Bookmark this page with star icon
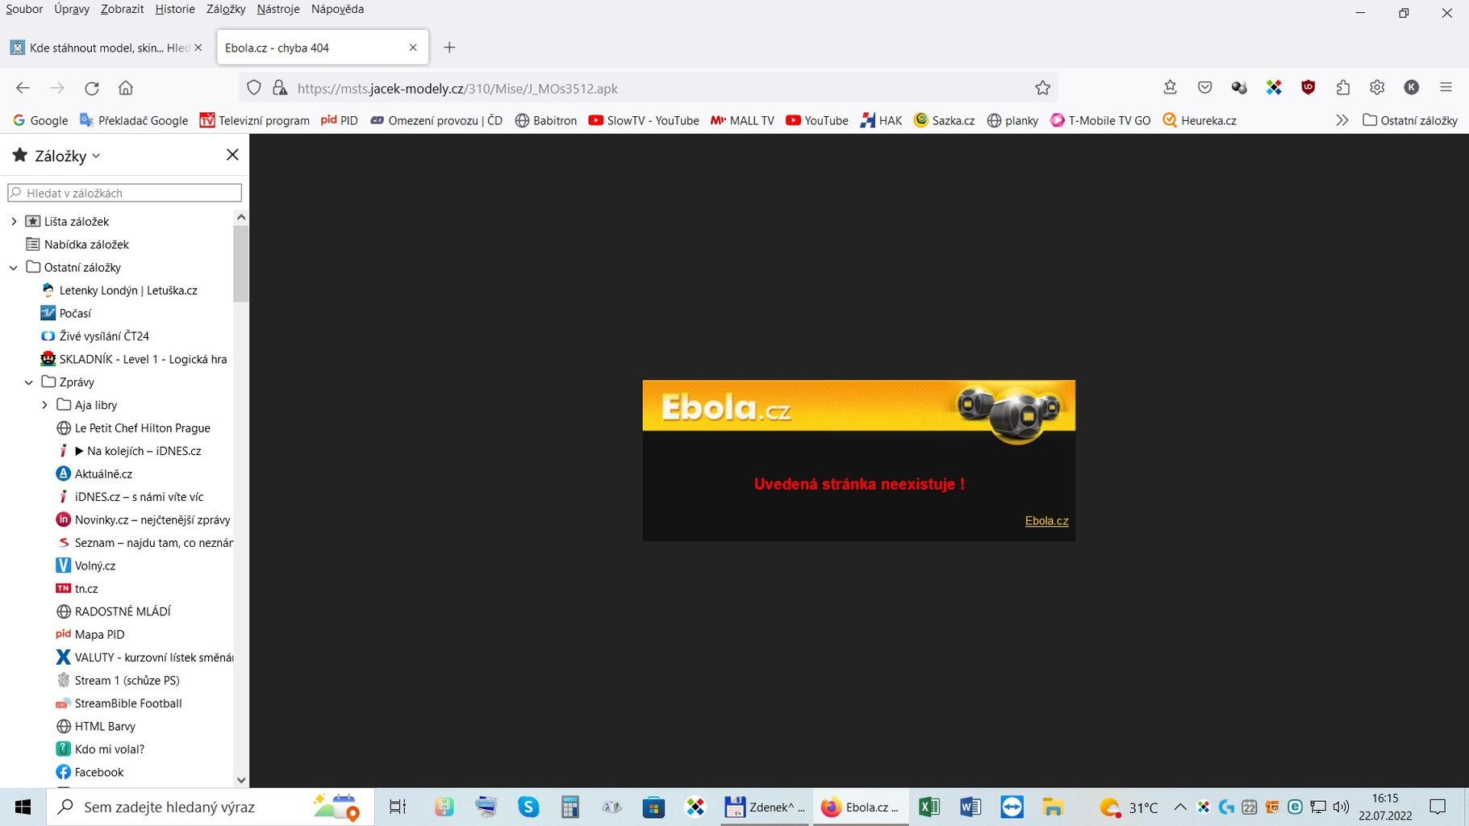Screen dimensions: 1469x826 click(x=1042, y=88)
